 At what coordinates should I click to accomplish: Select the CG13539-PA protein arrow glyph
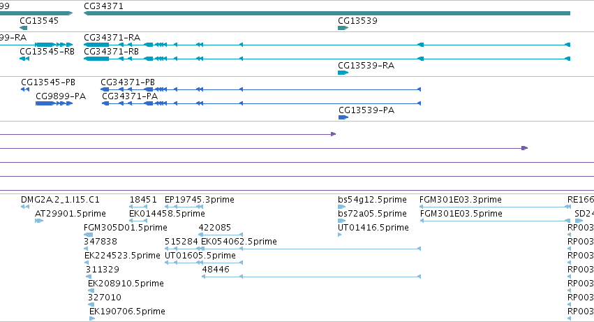(x=343, y=117)
